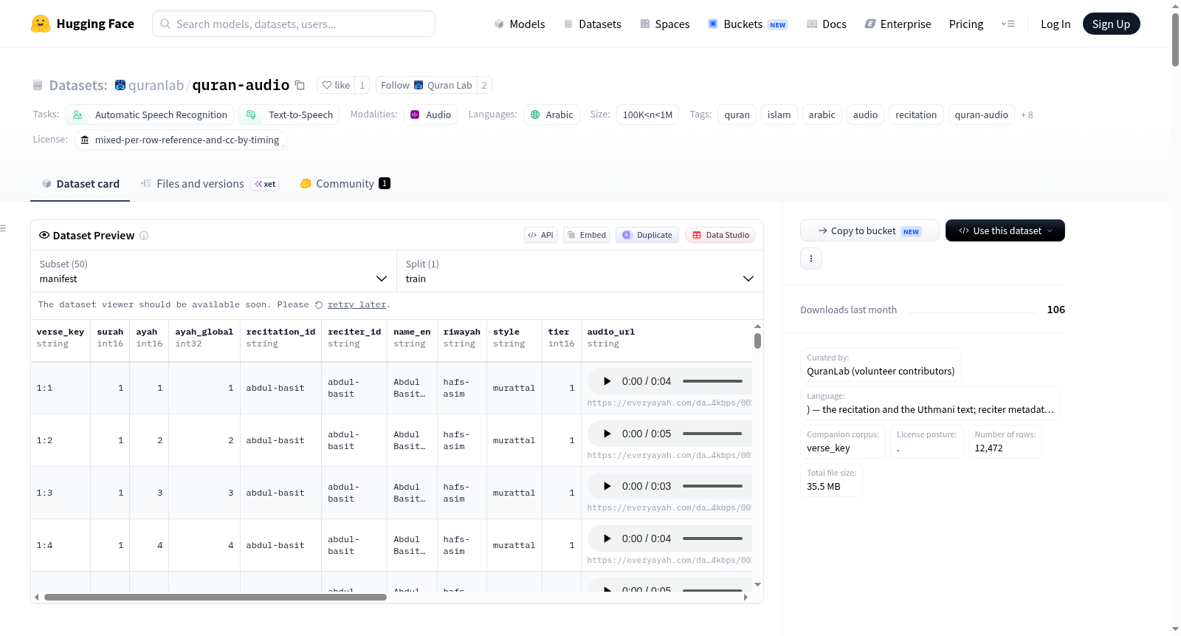This screenshot has height=636, width=1181.
Task: Play the audio for verse 1:2
Action: pos(607,434)
